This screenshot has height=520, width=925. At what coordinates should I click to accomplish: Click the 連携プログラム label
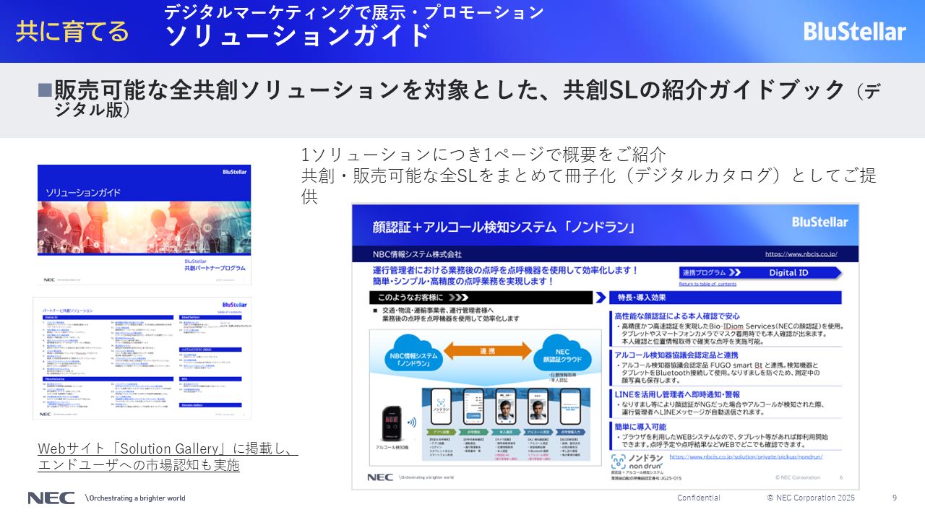point(704,273)
